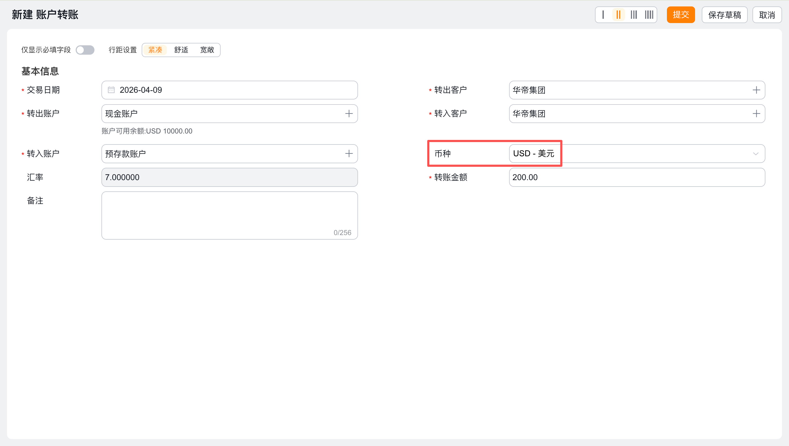Screen dimensions: 789x446
Task: Click into the 备注 text area
Action: coord(229,215)
